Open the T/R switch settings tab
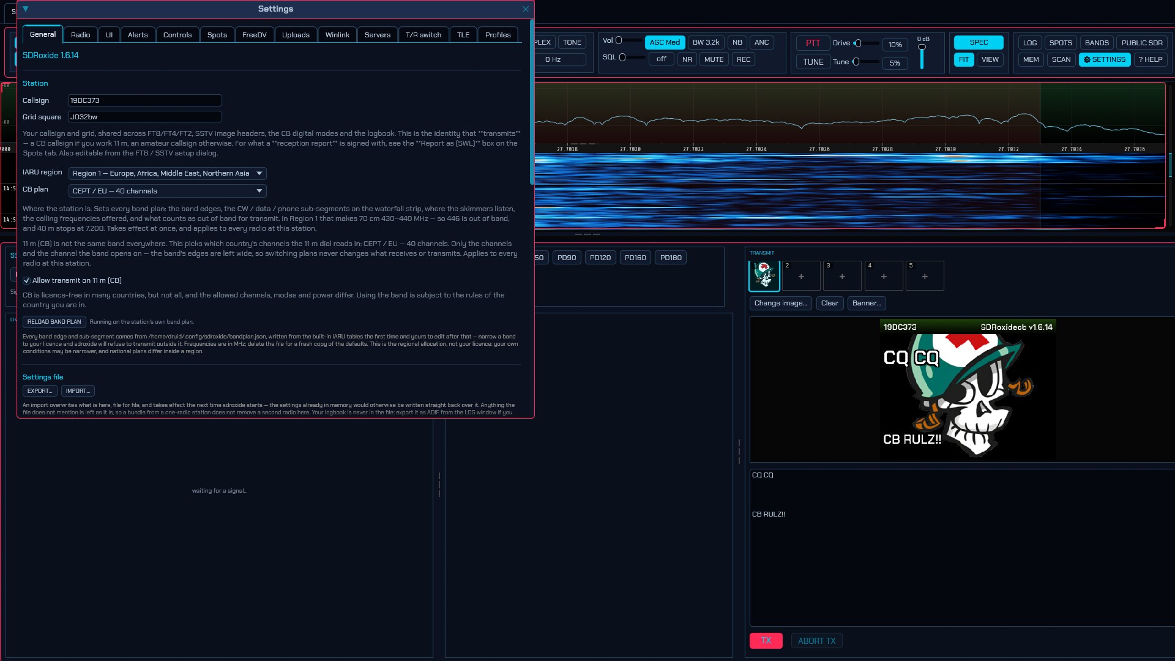1175x661 pixels. click(x=423, y=35)
